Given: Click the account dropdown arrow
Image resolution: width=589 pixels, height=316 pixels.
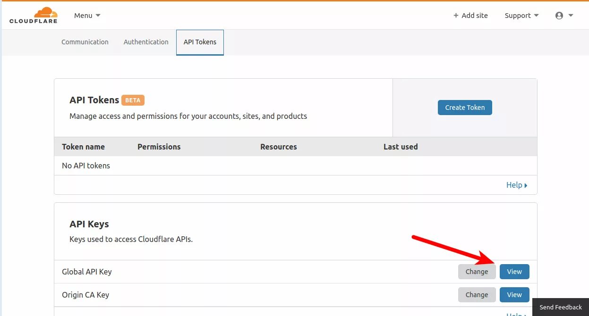Looking at the screenshot, I should [x=571, y=16].
